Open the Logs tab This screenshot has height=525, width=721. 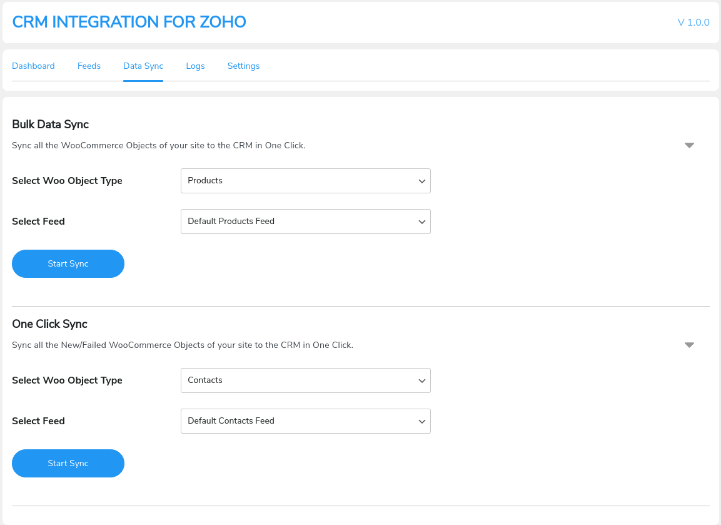pyautogui.click(x=196, y=66)
